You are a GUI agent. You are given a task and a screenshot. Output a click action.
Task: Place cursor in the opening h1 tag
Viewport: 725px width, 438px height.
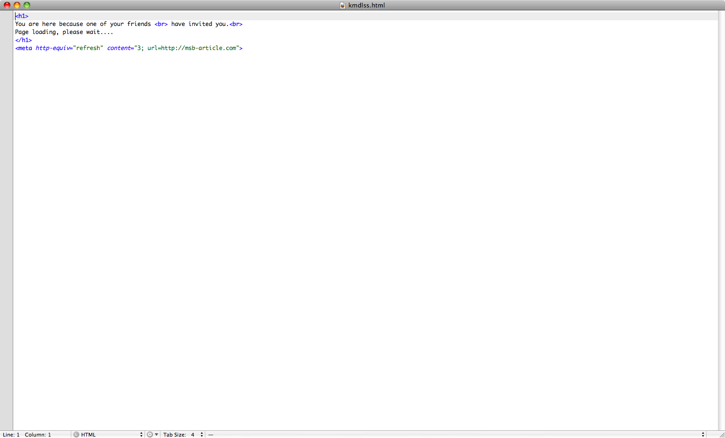click(x=22, y=16)
